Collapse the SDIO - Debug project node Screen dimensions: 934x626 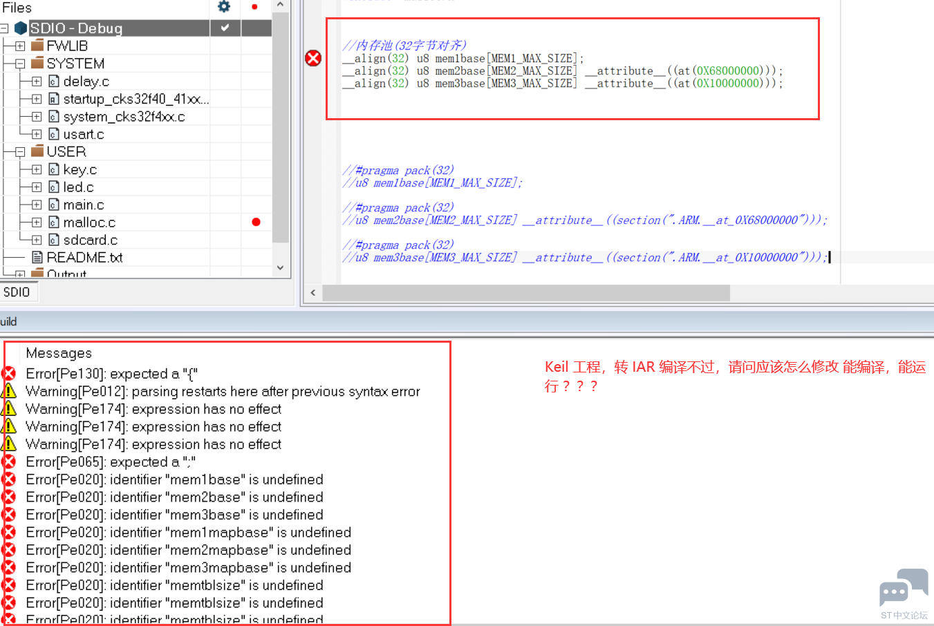4,28
